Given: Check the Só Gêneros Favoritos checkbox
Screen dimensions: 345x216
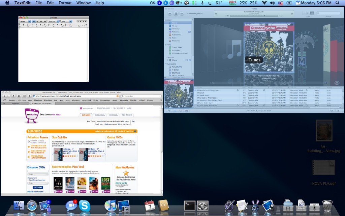Looking at the screenshot, I should (28, 180).
